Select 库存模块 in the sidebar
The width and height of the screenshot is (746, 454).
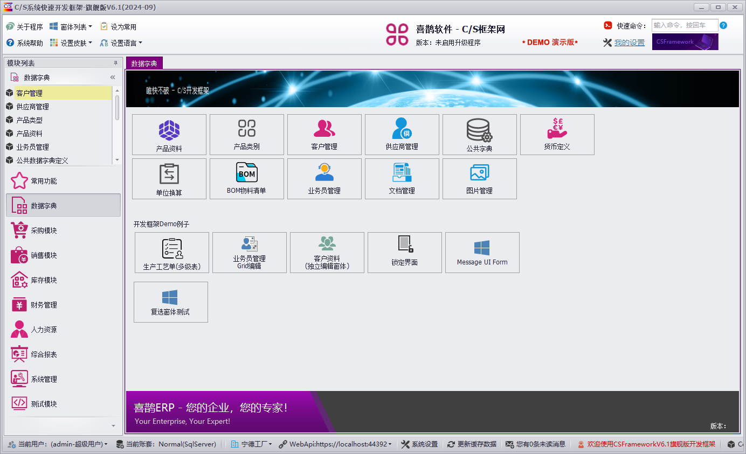tap(63, 280)
